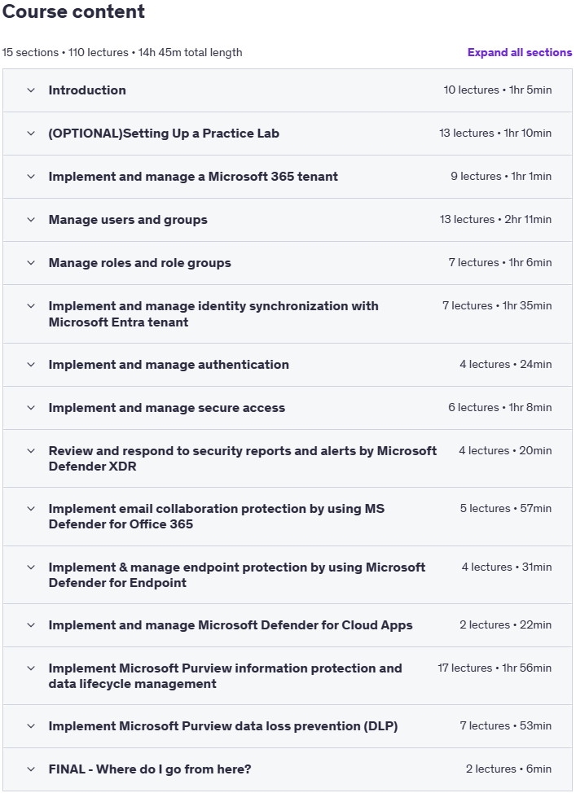This screenshot has height=793, width=576.
Task: Click the 'Course content' heading
Action: [x=74, y=11]
